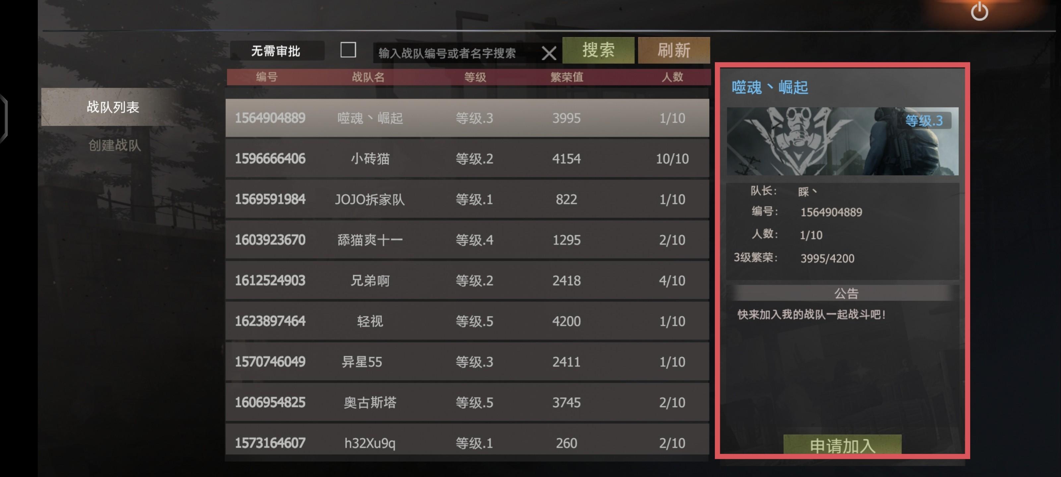Switch to the 创建战队 tab
The image size is (1061, 477).
click(x=114, y=145)
